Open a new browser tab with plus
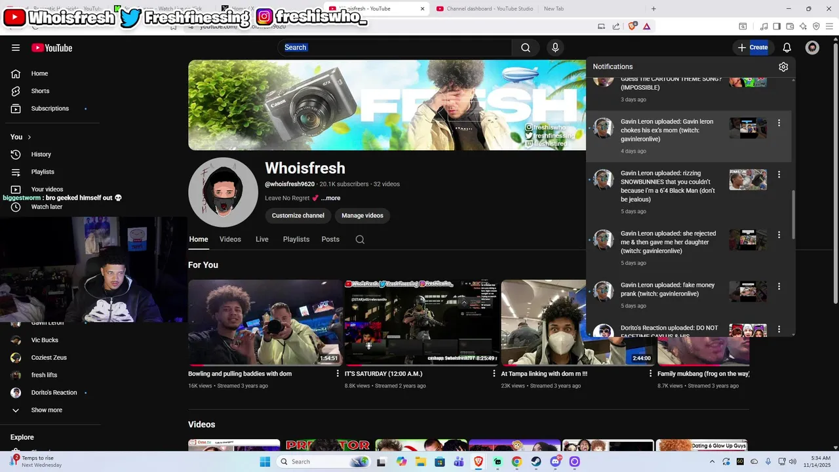 point(654,9)
